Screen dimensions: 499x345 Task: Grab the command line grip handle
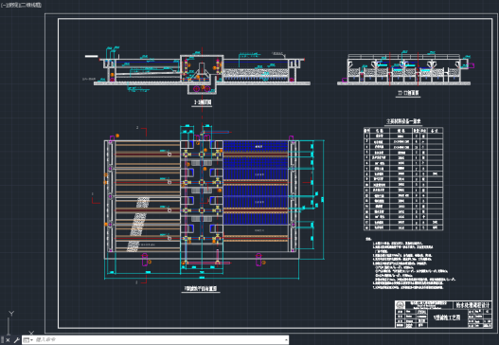(x=3, y=340)
